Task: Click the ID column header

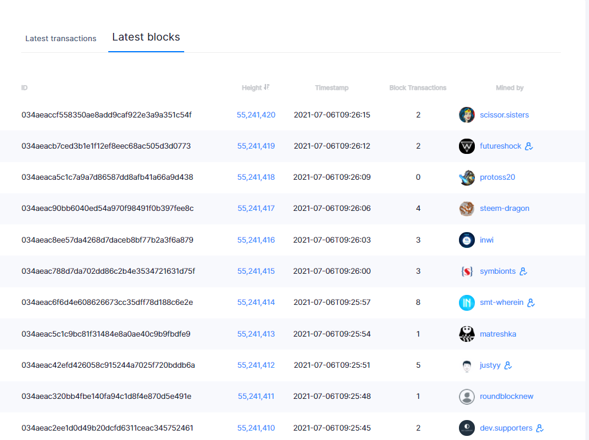Action: tap(24, 88)
